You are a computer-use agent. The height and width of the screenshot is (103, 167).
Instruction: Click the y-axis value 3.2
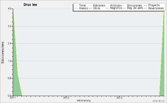coord(9,26)
